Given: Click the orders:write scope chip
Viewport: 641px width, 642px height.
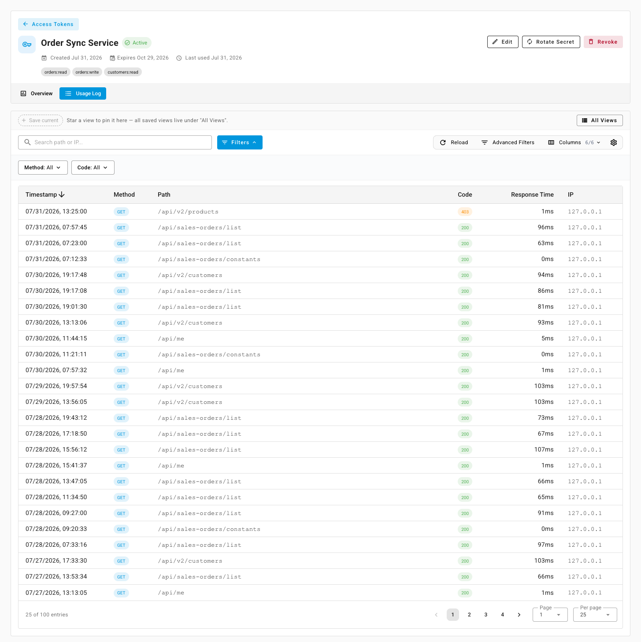Looking at the screenshot, I should [87, 72].
